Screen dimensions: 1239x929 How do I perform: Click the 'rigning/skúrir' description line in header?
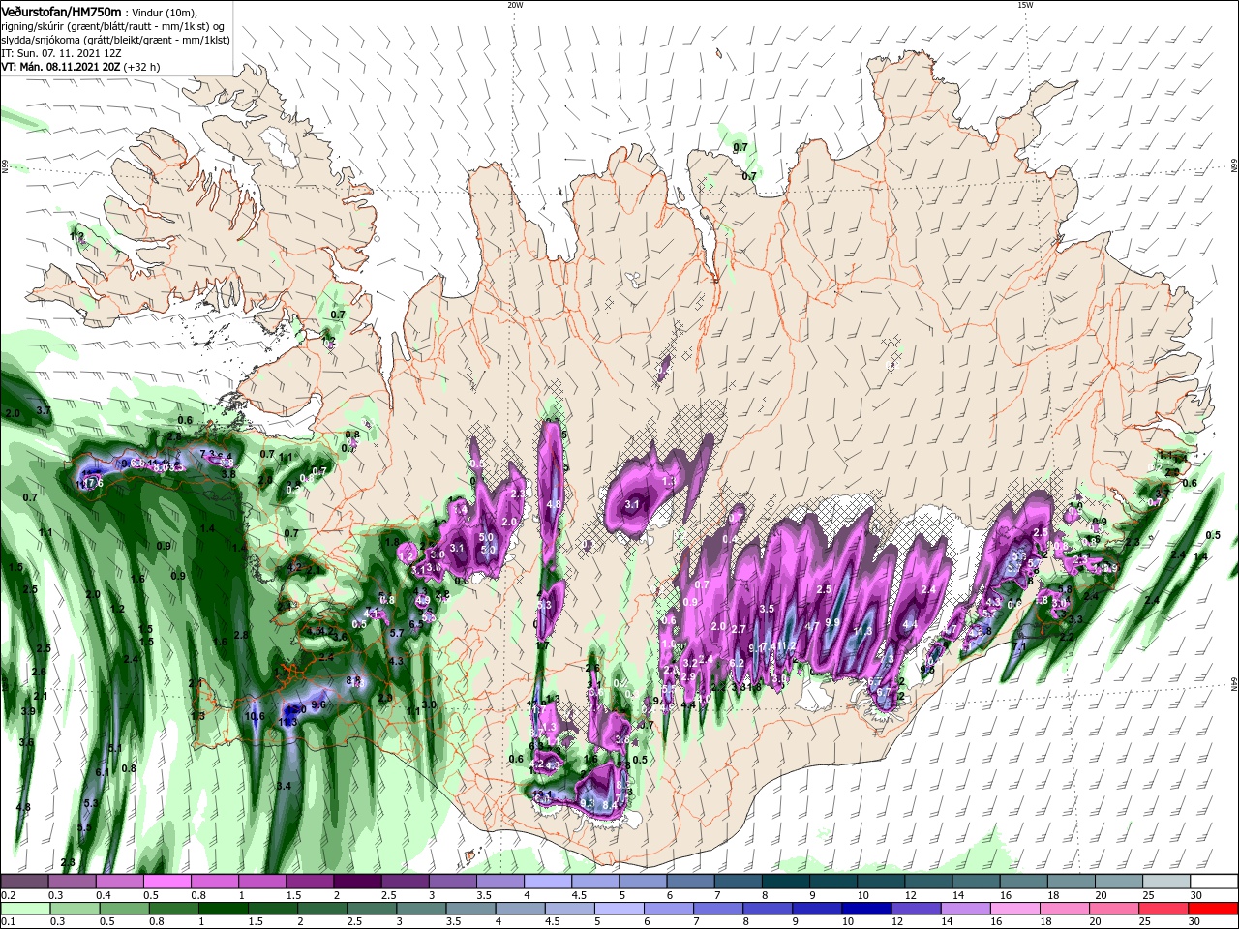(x=113, y=26)
